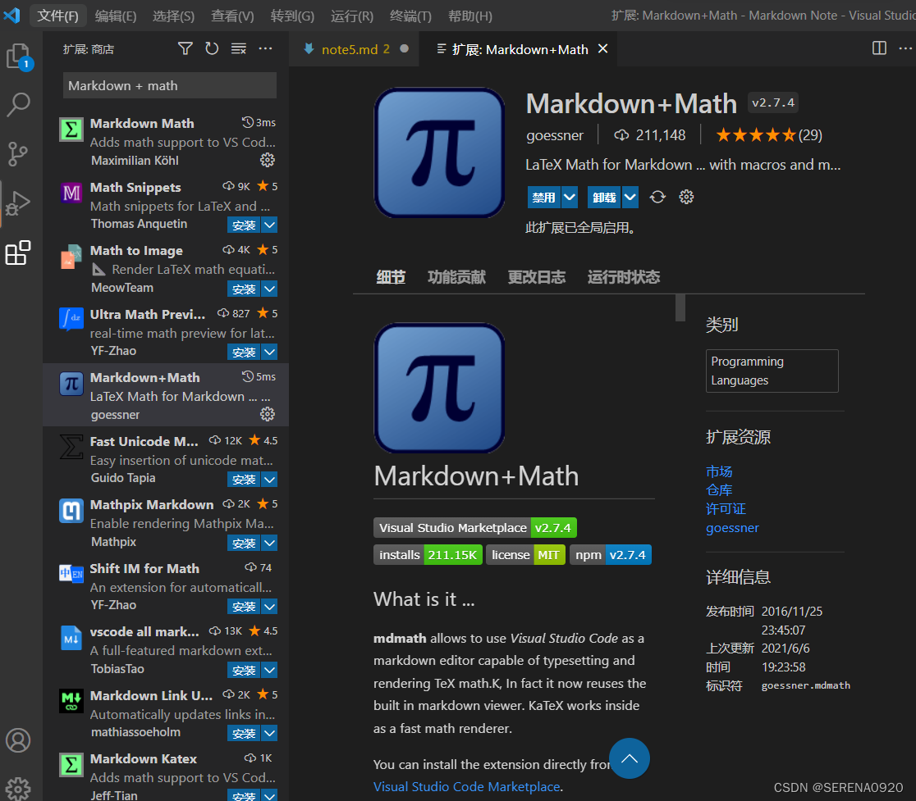Install the Math Snippets extension

(244, 225)
